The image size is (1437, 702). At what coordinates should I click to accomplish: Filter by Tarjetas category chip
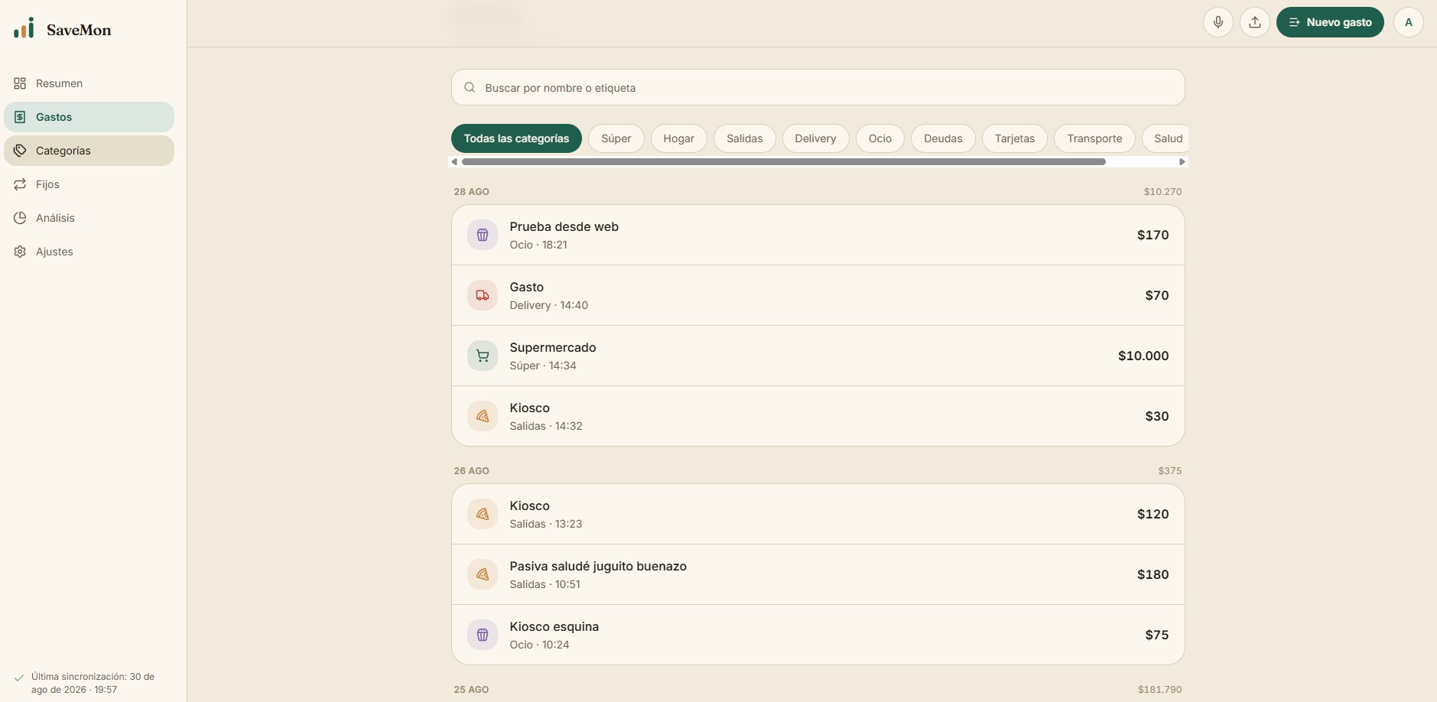click(x=1015, y=138)
